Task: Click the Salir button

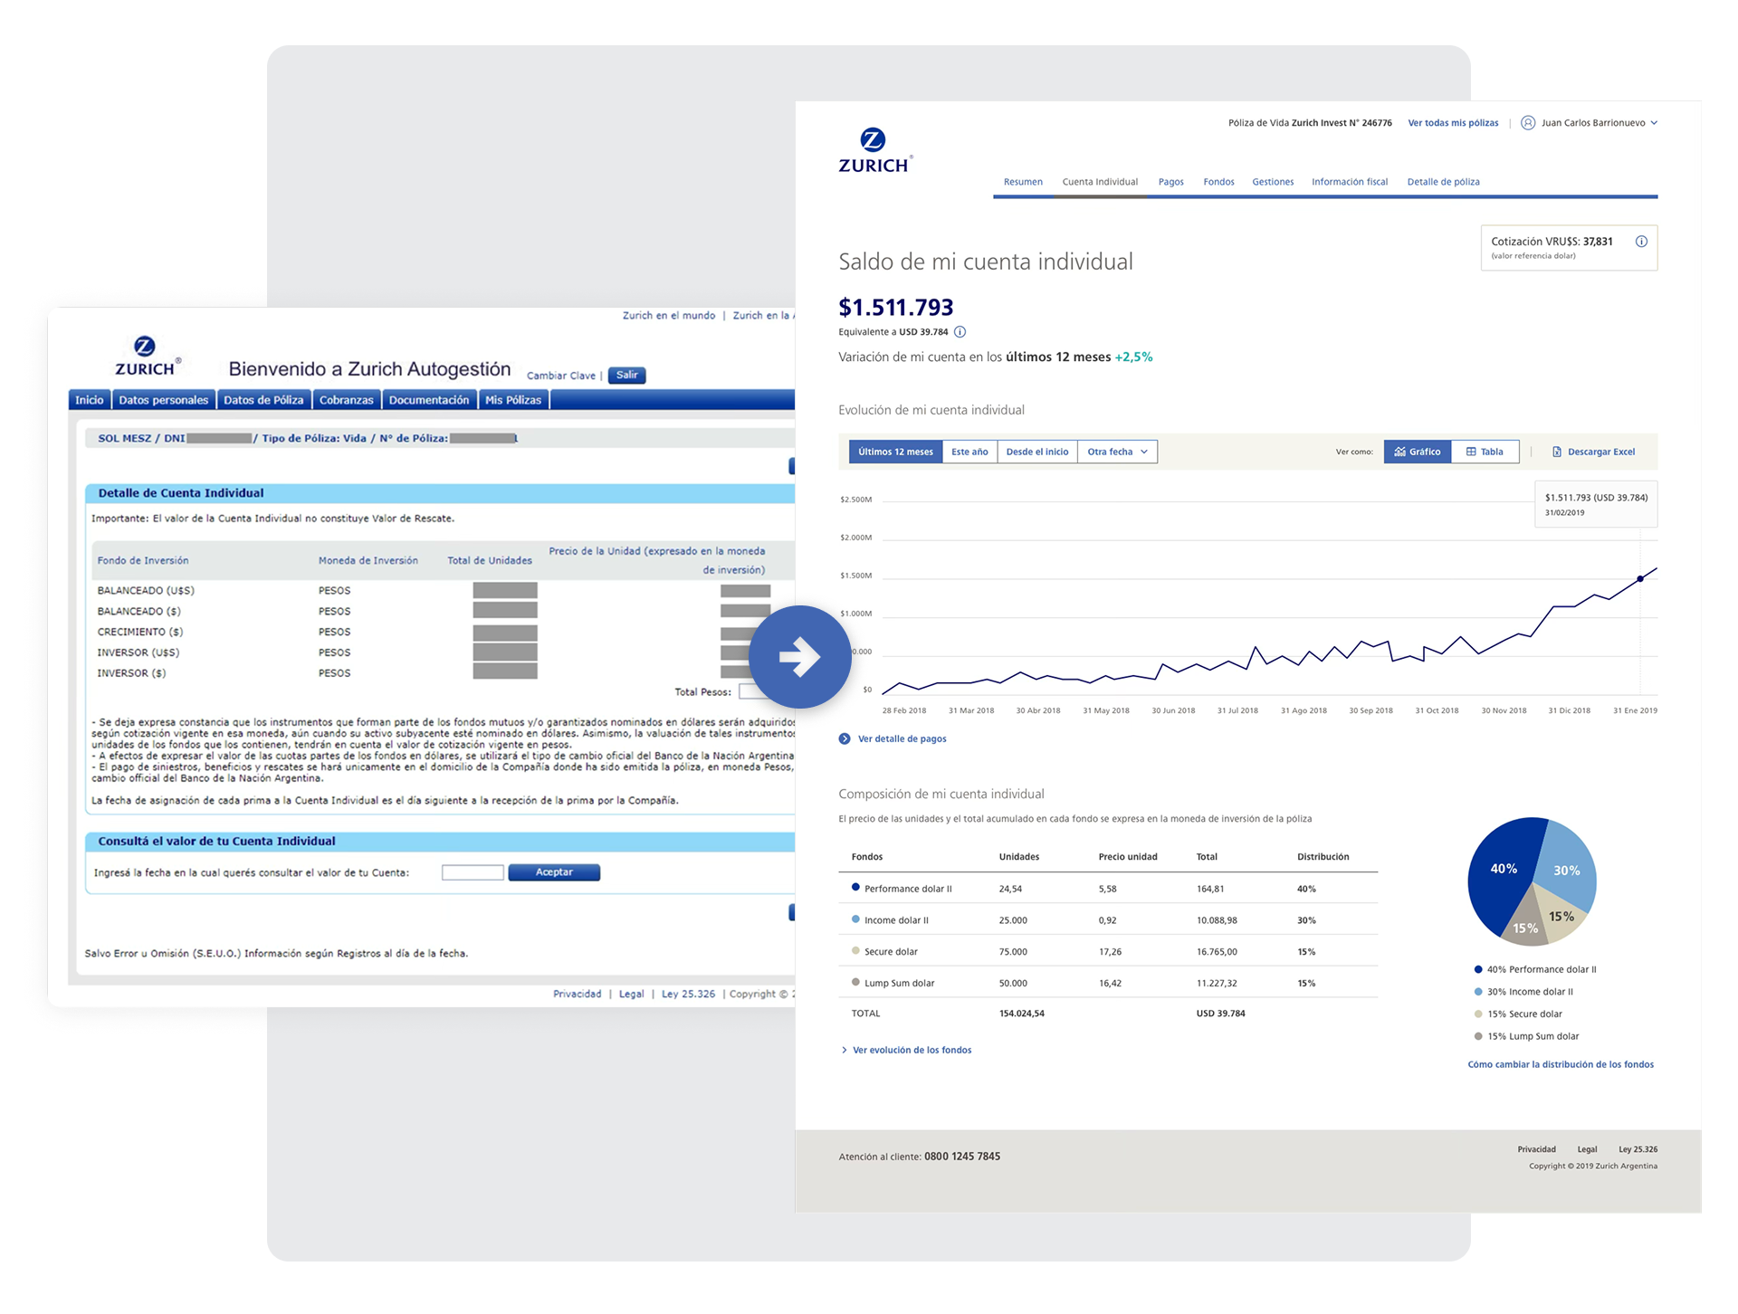Action: (626, 376)
